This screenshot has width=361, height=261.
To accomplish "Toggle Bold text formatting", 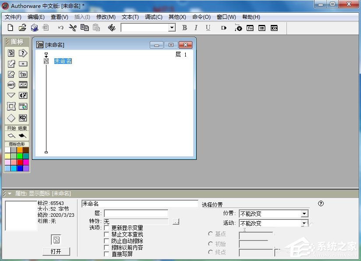I will click(184, 28).
